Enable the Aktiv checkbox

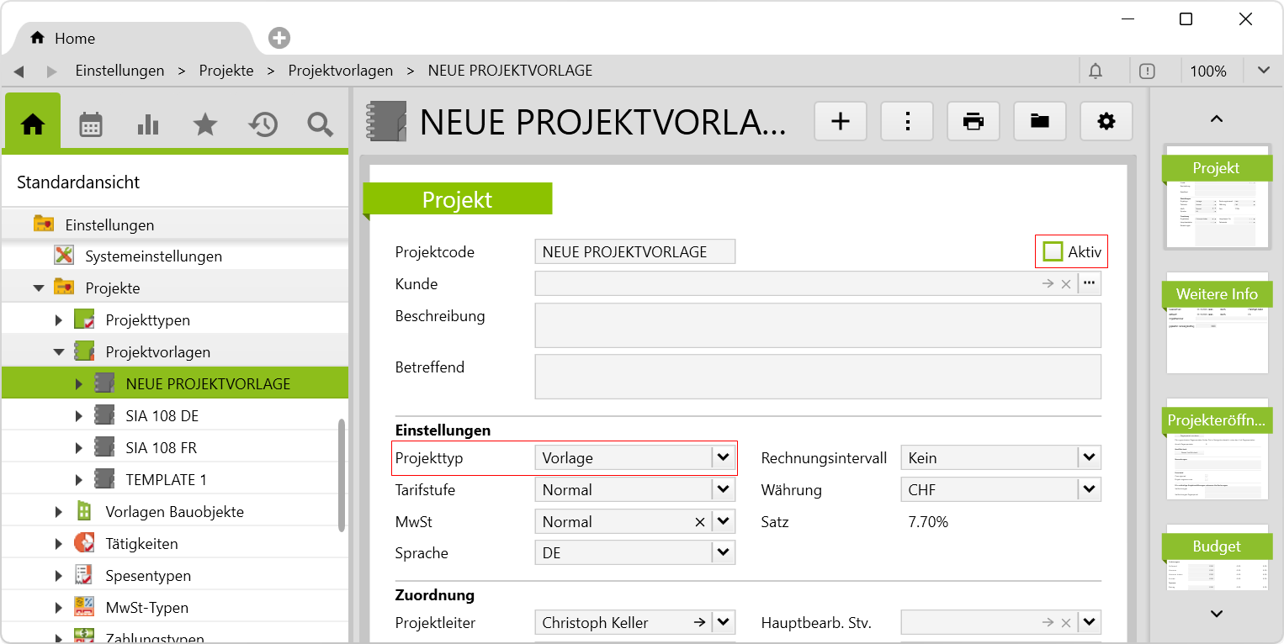coord(1053,251)
